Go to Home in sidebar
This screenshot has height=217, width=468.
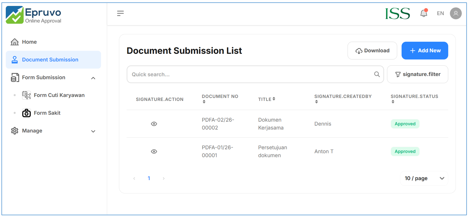click(29, 42)
